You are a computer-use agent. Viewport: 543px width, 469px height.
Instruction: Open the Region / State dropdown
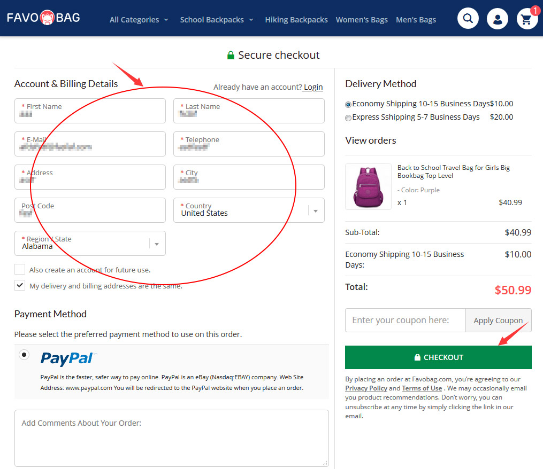pos(156,244)
